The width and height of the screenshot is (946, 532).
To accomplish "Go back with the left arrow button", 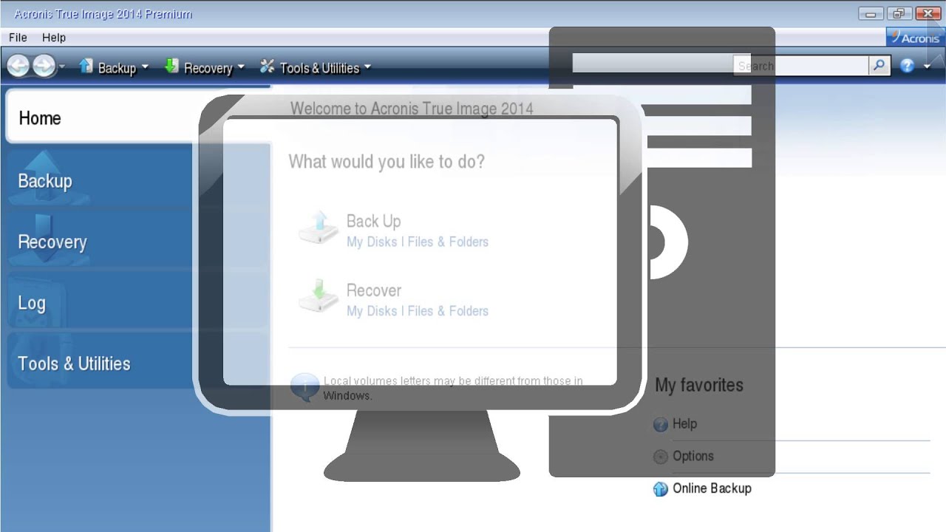I will tap(18, 66).
